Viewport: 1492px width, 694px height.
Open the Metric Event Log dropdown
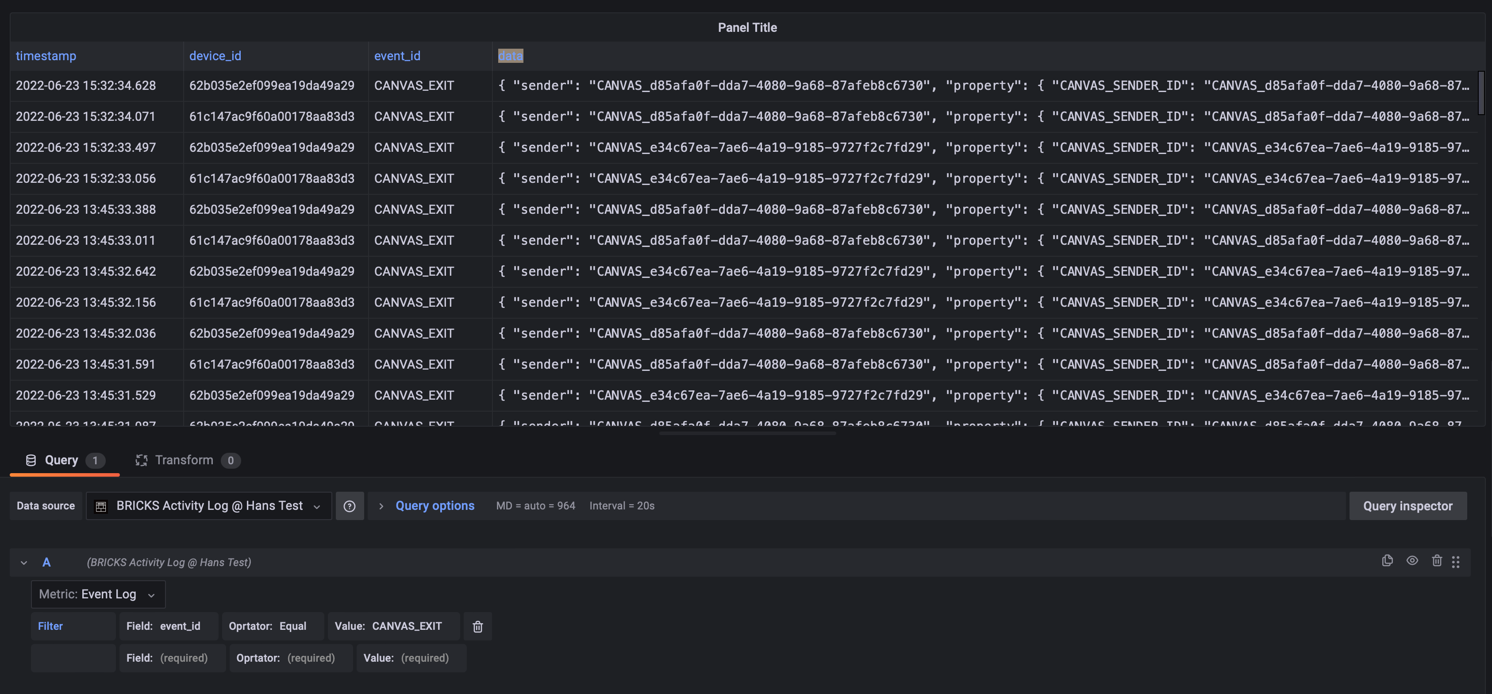[97, 594]
